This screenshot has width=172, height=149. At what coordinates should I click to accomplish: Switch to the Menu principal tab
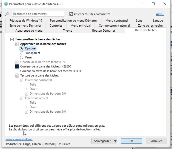pyautogui.click(x=80, y=26)
